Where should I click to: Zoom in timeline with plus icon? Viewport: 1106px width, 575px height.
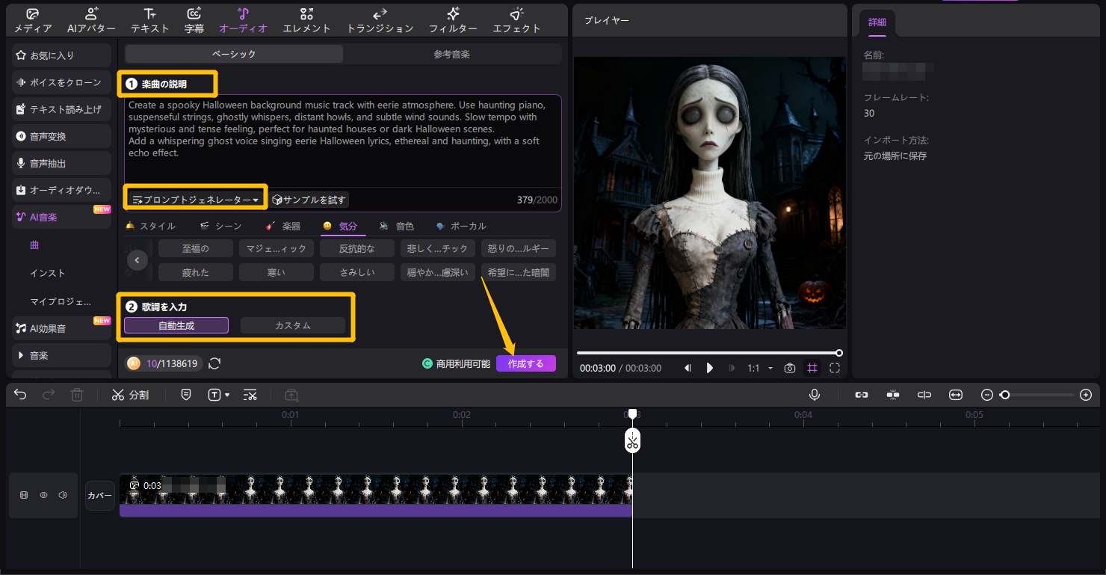[1086, 395]
